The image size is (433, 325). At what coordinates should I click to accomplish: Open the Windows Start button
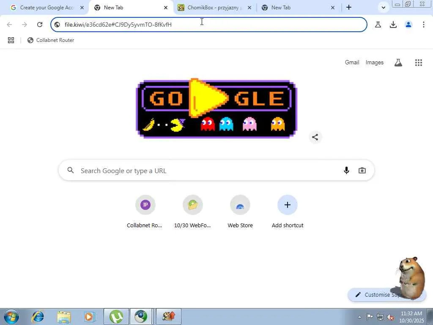point(11,317)
